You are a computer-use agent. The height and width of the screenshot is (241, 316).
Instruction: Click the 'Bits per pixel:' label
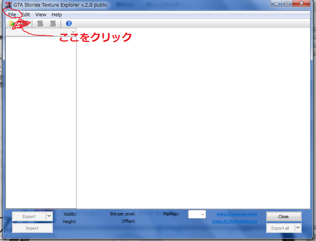(x=122, y=214)
